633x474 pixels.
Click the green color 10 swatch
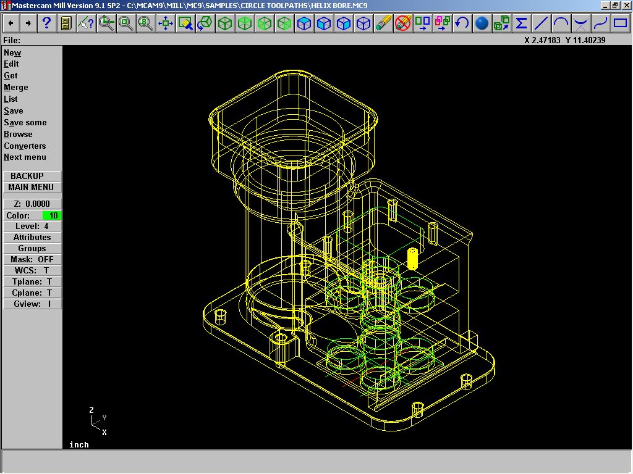(x=52, y=215)
